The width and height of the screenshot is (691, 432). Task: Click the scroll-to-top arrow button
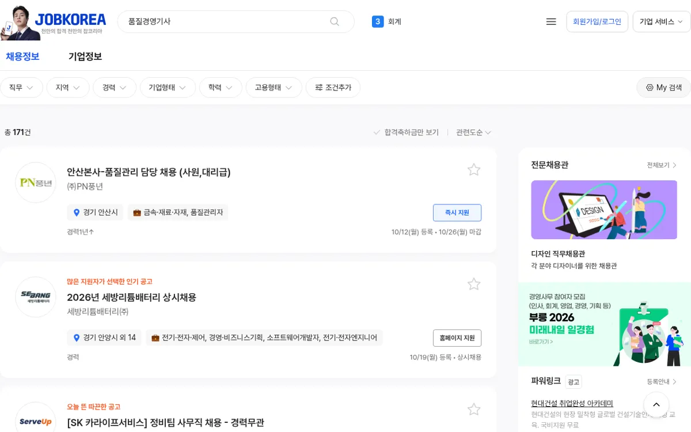click(656, 405)
